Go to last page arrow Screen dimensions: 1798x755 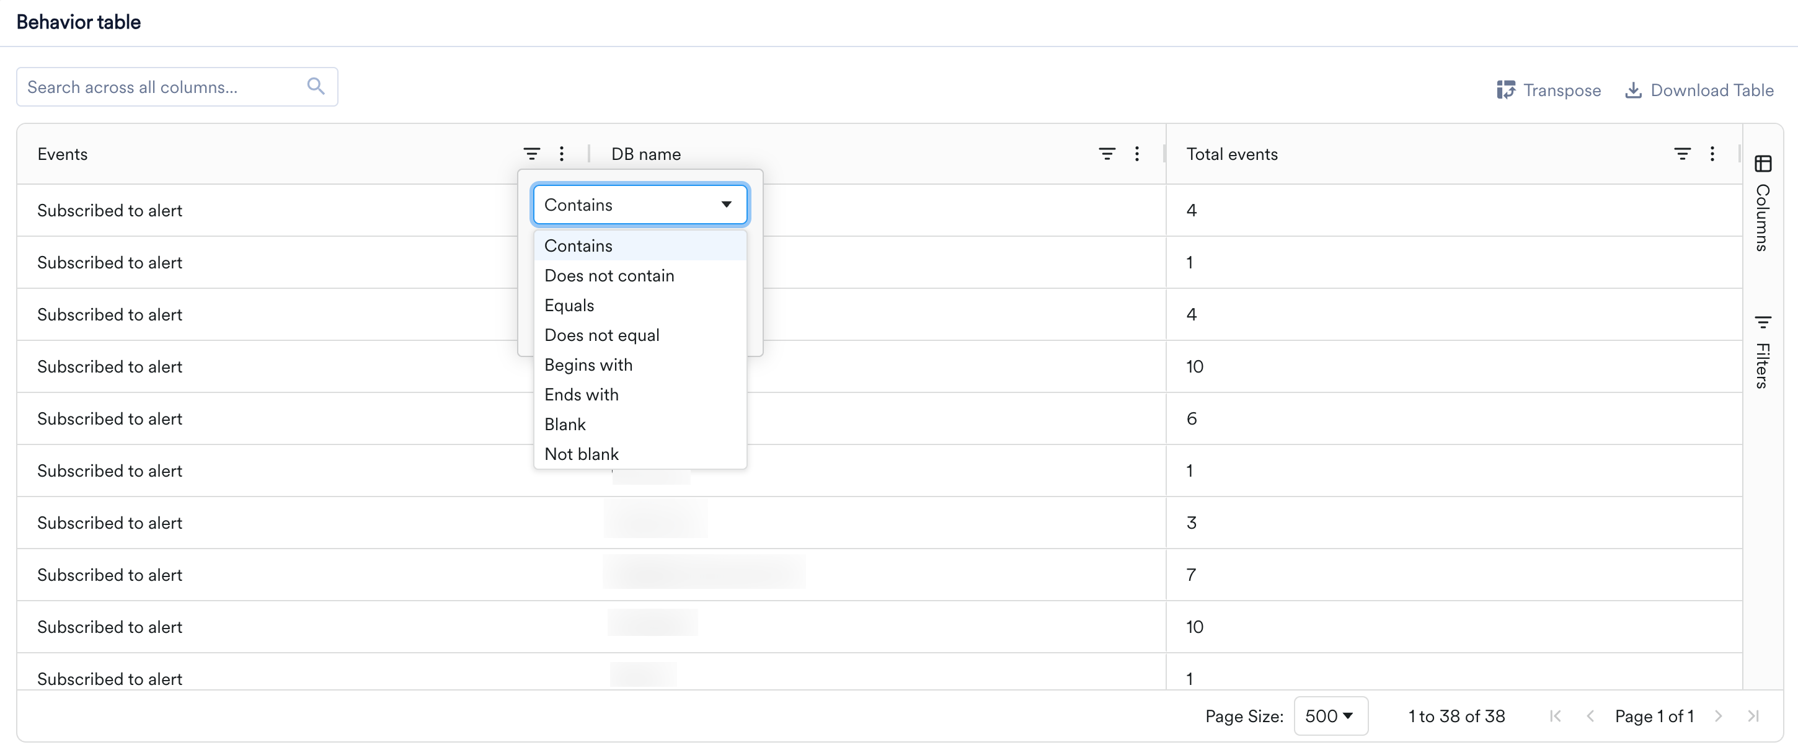pyautogui.click(x=1753, y=716)
